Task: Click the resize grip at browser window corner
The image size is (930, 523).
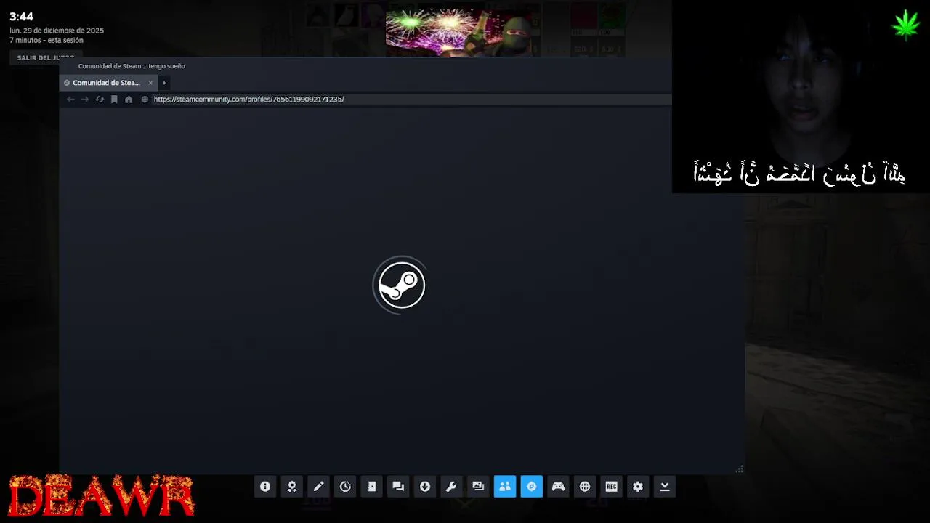Action: coord(739,469)
